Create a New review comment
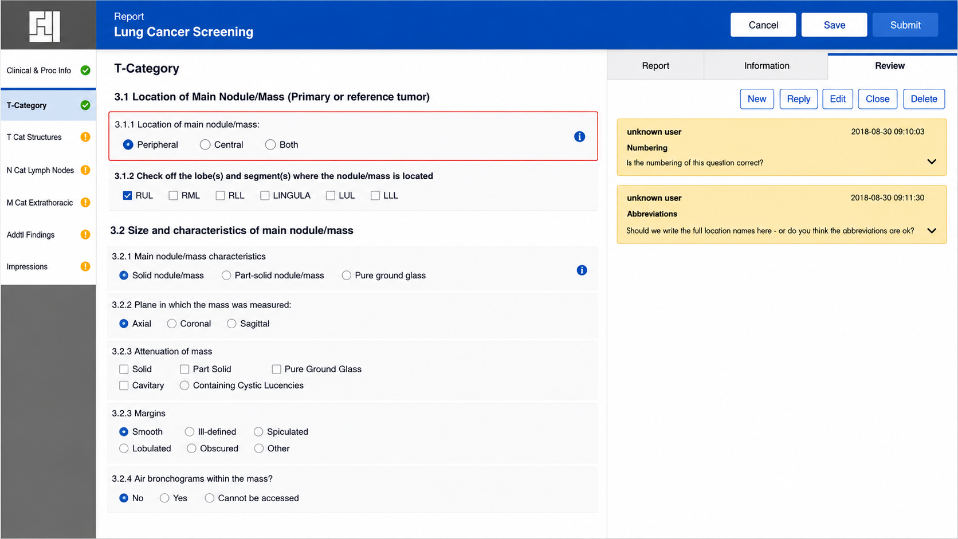 (757, 99)
